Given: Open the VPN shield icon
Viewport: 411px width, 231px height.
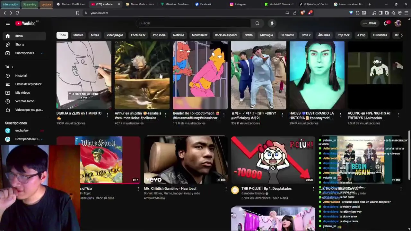Looking at the screenshot, I should [400, 13].
